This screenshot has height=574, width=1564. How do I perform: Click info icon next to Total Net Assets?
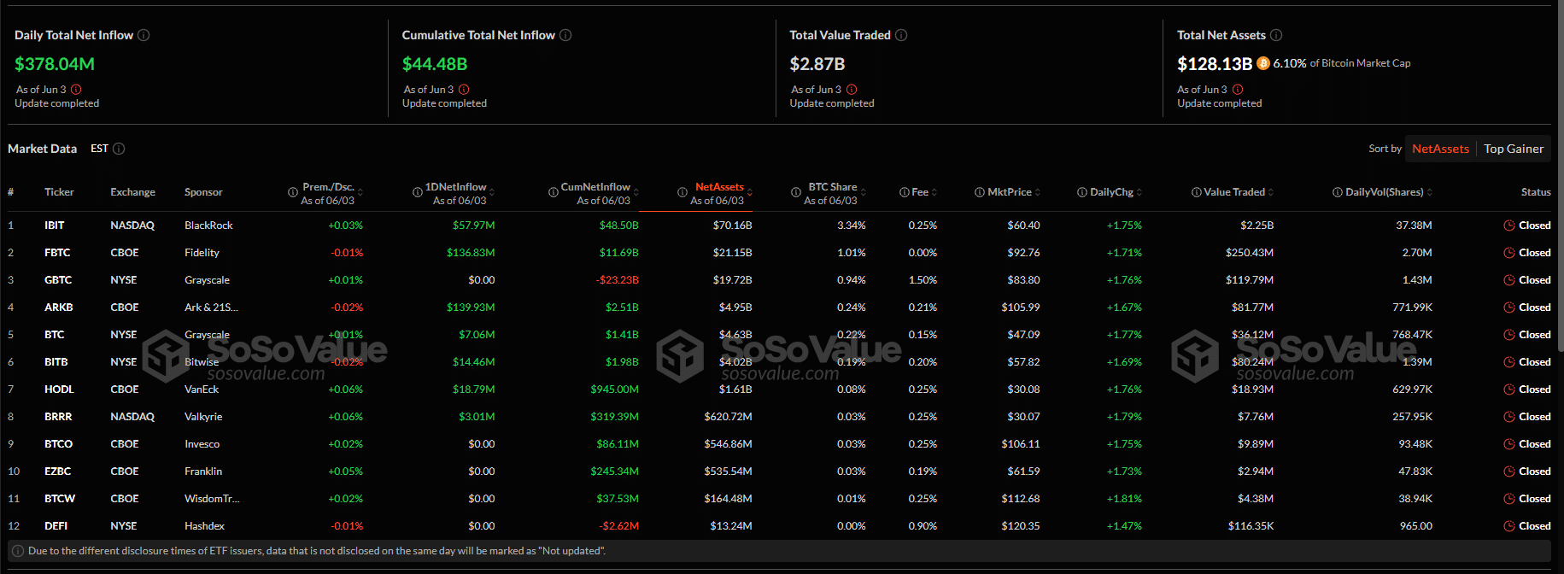click(1276, 35)
